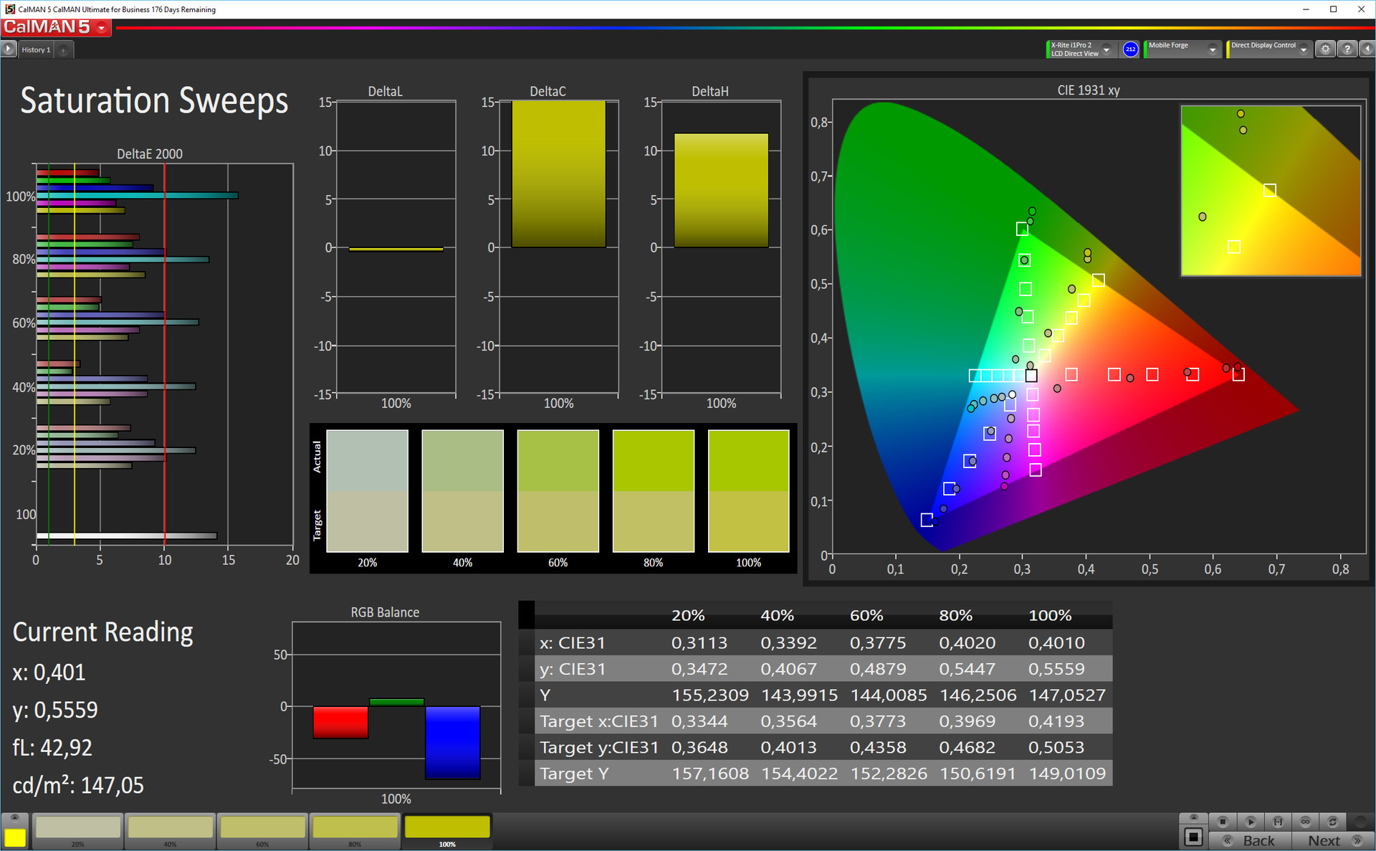Click the play arrow beside History tab
The width and height of the screenshot is (1376, 851).
[x=9, y=49]
